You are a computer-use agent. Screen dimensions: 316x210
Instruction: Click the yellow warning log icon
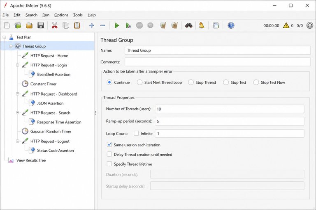pos(286,25)
